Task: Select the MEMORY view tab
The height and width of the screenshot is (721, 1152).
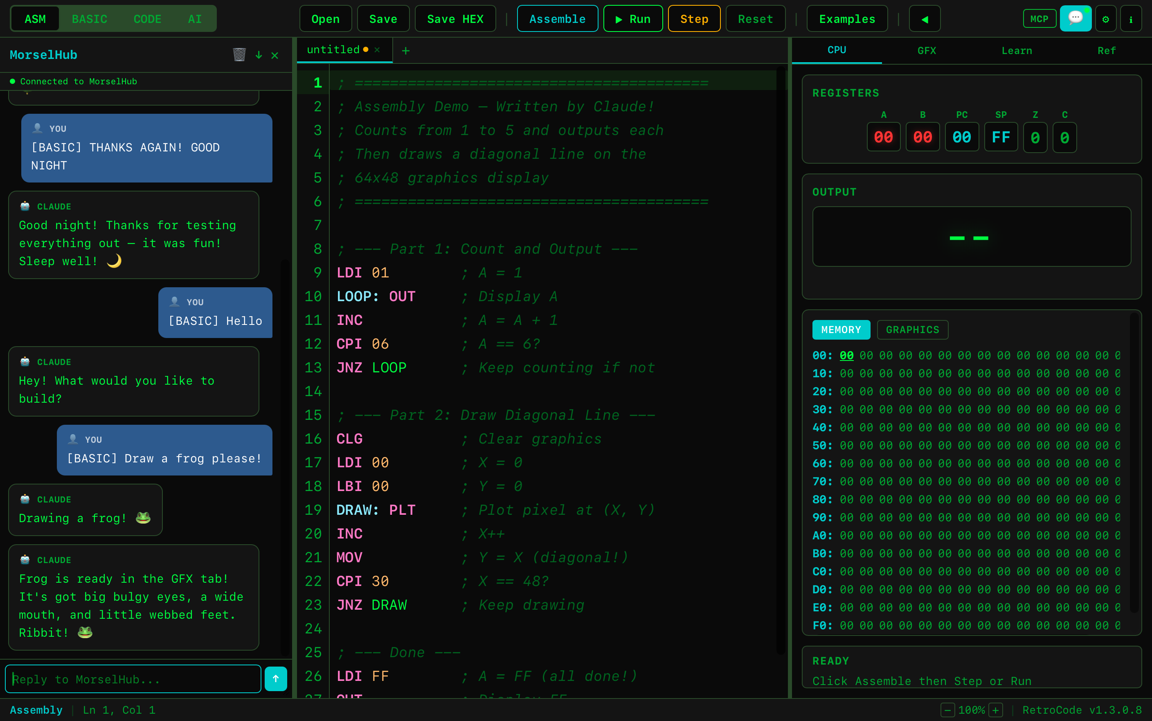Action: point(841,329)
